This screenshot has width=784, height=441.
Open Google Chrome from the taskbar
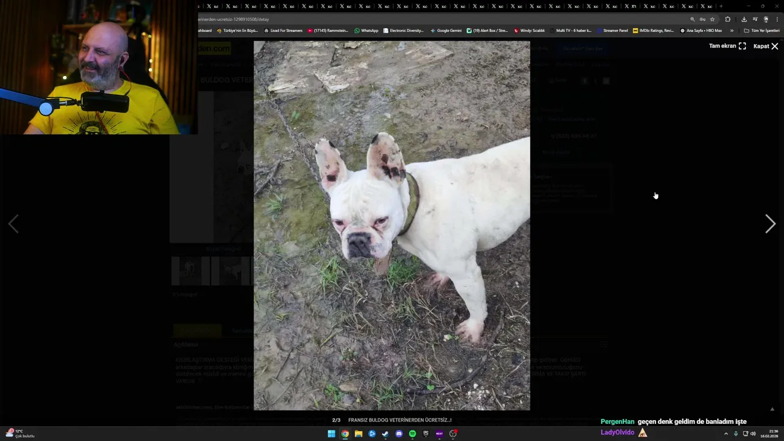click(x=345, y=434)
